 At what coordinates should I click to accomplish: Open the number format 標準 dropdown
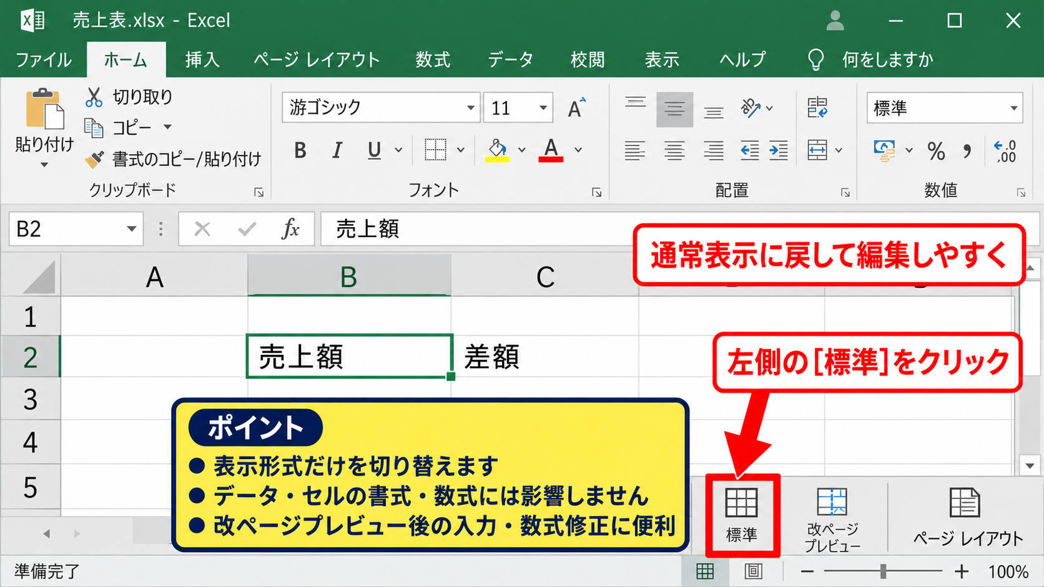[x=1014, y=108]
